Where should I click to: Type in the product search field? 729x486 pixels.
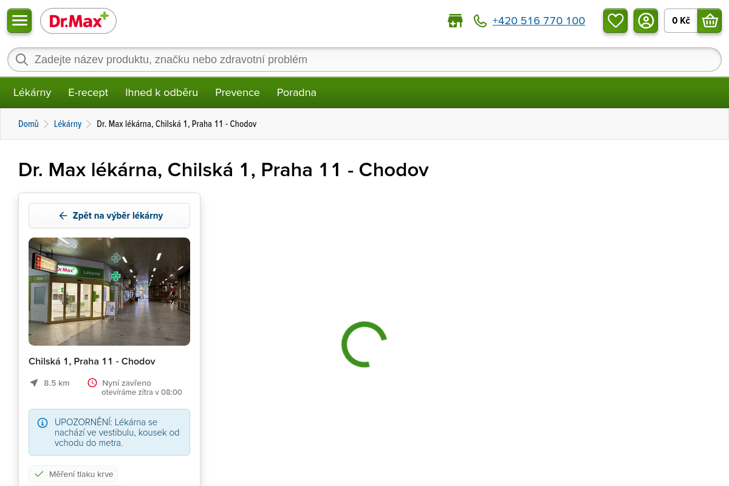click(x=364, y=60)
